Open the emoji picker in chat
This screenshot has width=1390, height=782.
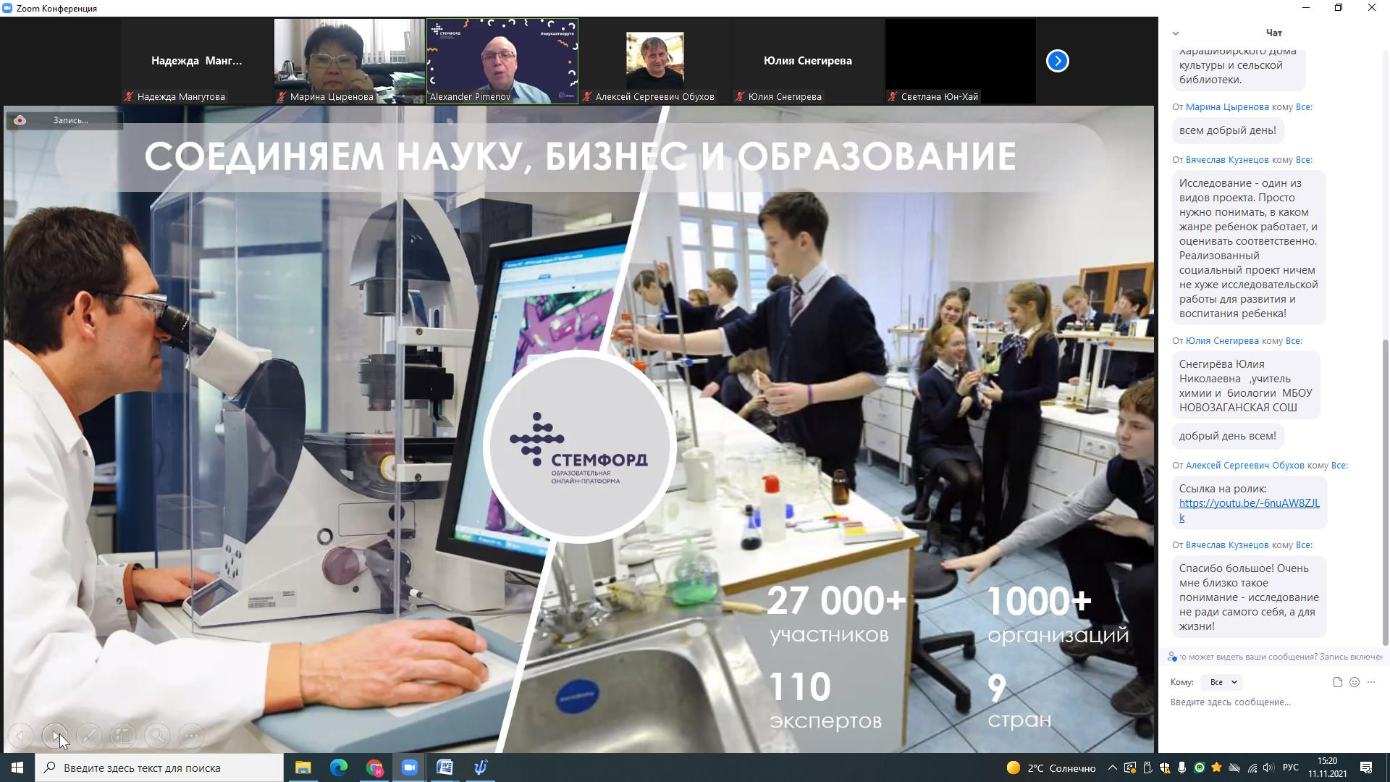pos(1355,682)
